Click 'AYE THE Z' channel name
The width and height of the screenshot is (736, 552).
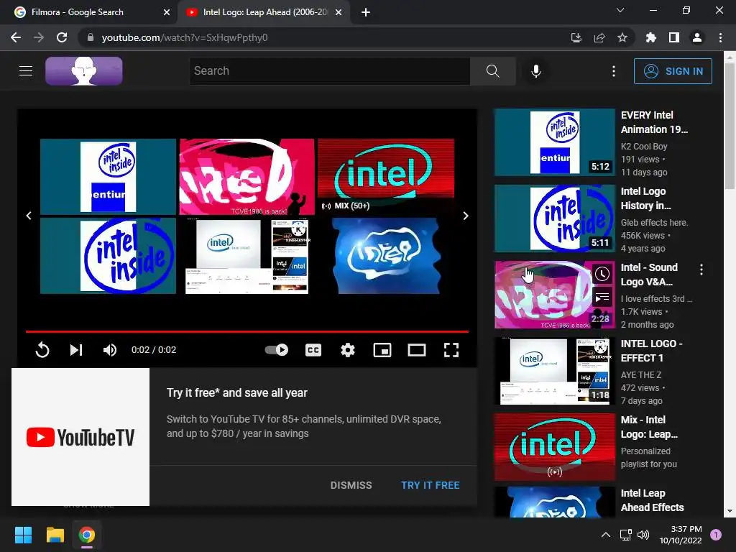pos(640,374)
